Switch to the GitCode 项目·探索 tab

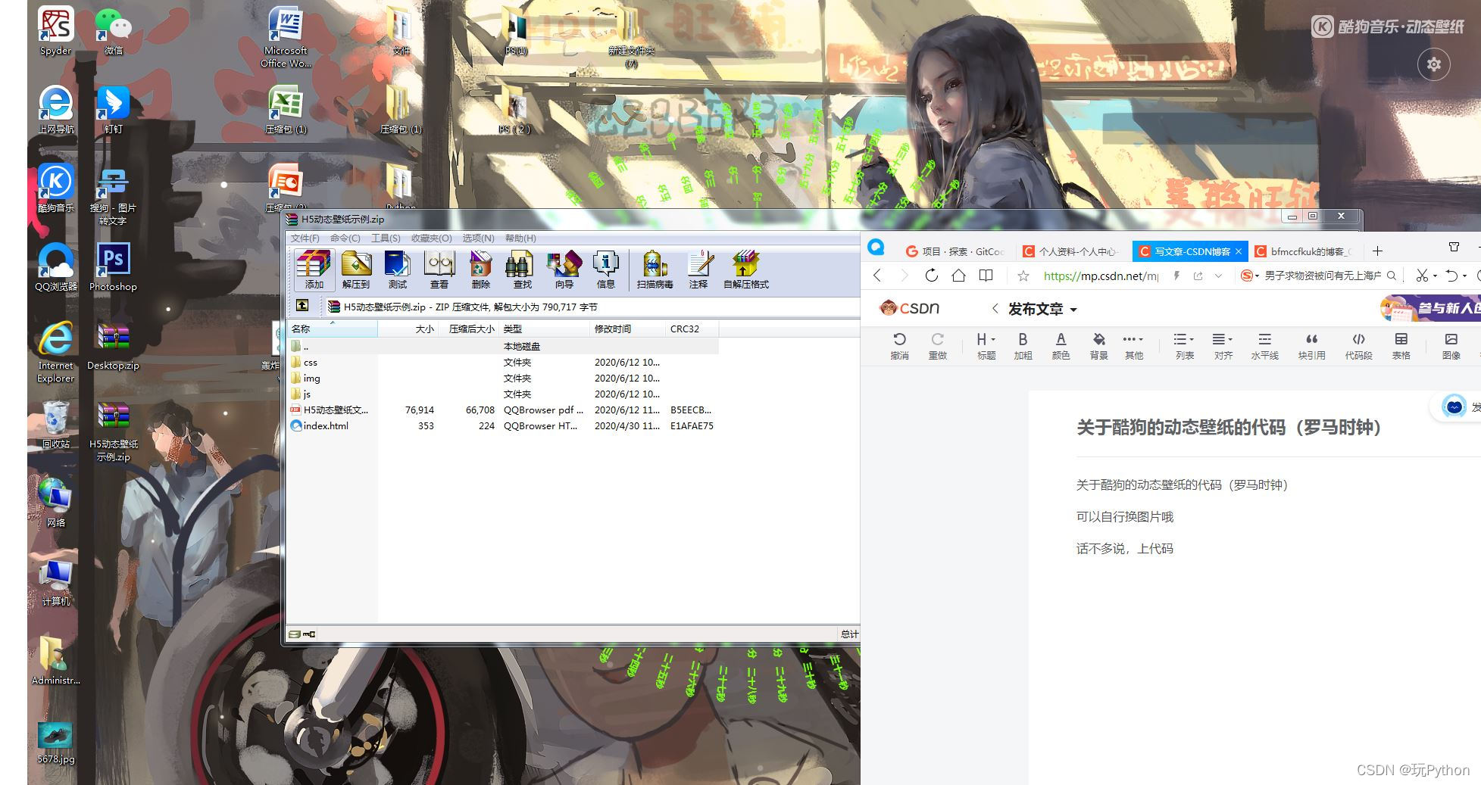955,251
